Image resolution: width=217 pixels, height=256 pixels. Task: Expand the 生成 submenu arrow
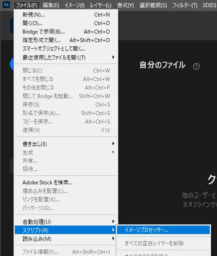(113, 152)
